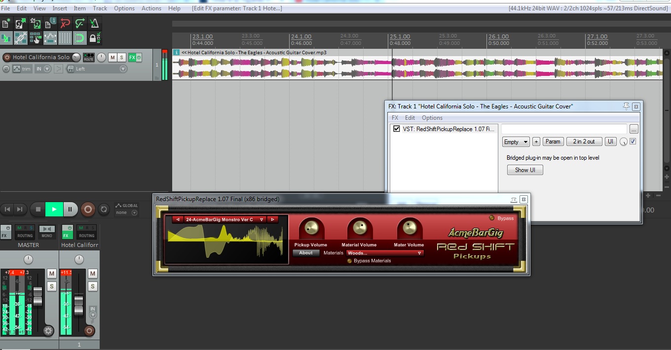Viewport: 671px width, 350px height.
Task: Open Hotel Californ mixer ROUTING button
Action: tap(86, 232)
